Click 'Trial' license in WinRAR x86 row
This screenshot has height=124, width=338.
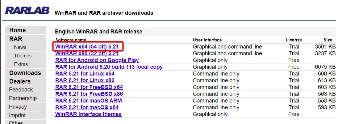coord(294,53)
